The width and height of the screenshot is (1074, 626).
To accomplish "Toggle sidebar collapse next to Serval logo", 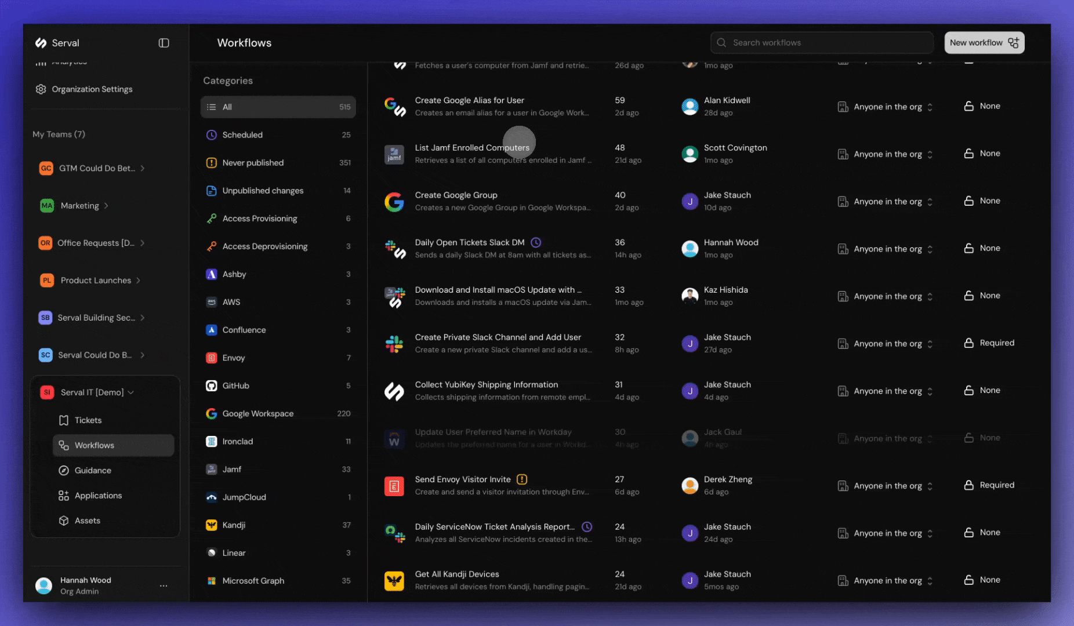I will point(164,42).
